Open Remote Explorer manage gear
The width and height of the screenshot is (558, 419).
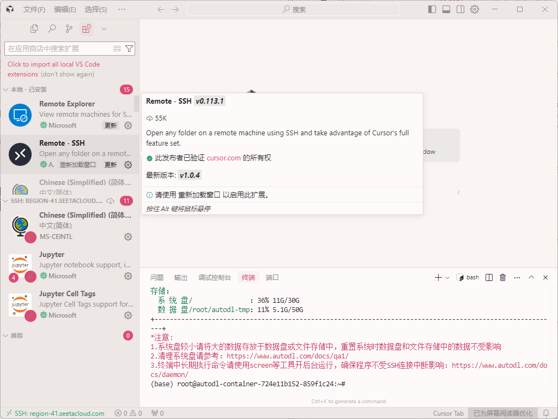pyautogui.click(x=128, y=125)
